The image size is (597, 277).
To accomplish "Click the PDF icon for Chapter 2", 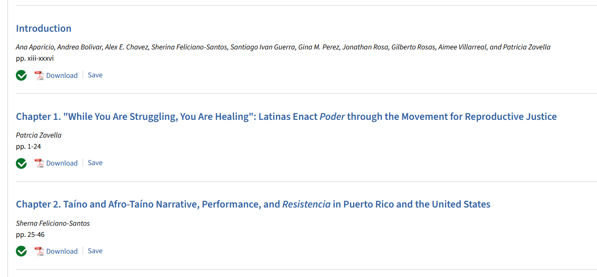I will click(x=39, y=251).
